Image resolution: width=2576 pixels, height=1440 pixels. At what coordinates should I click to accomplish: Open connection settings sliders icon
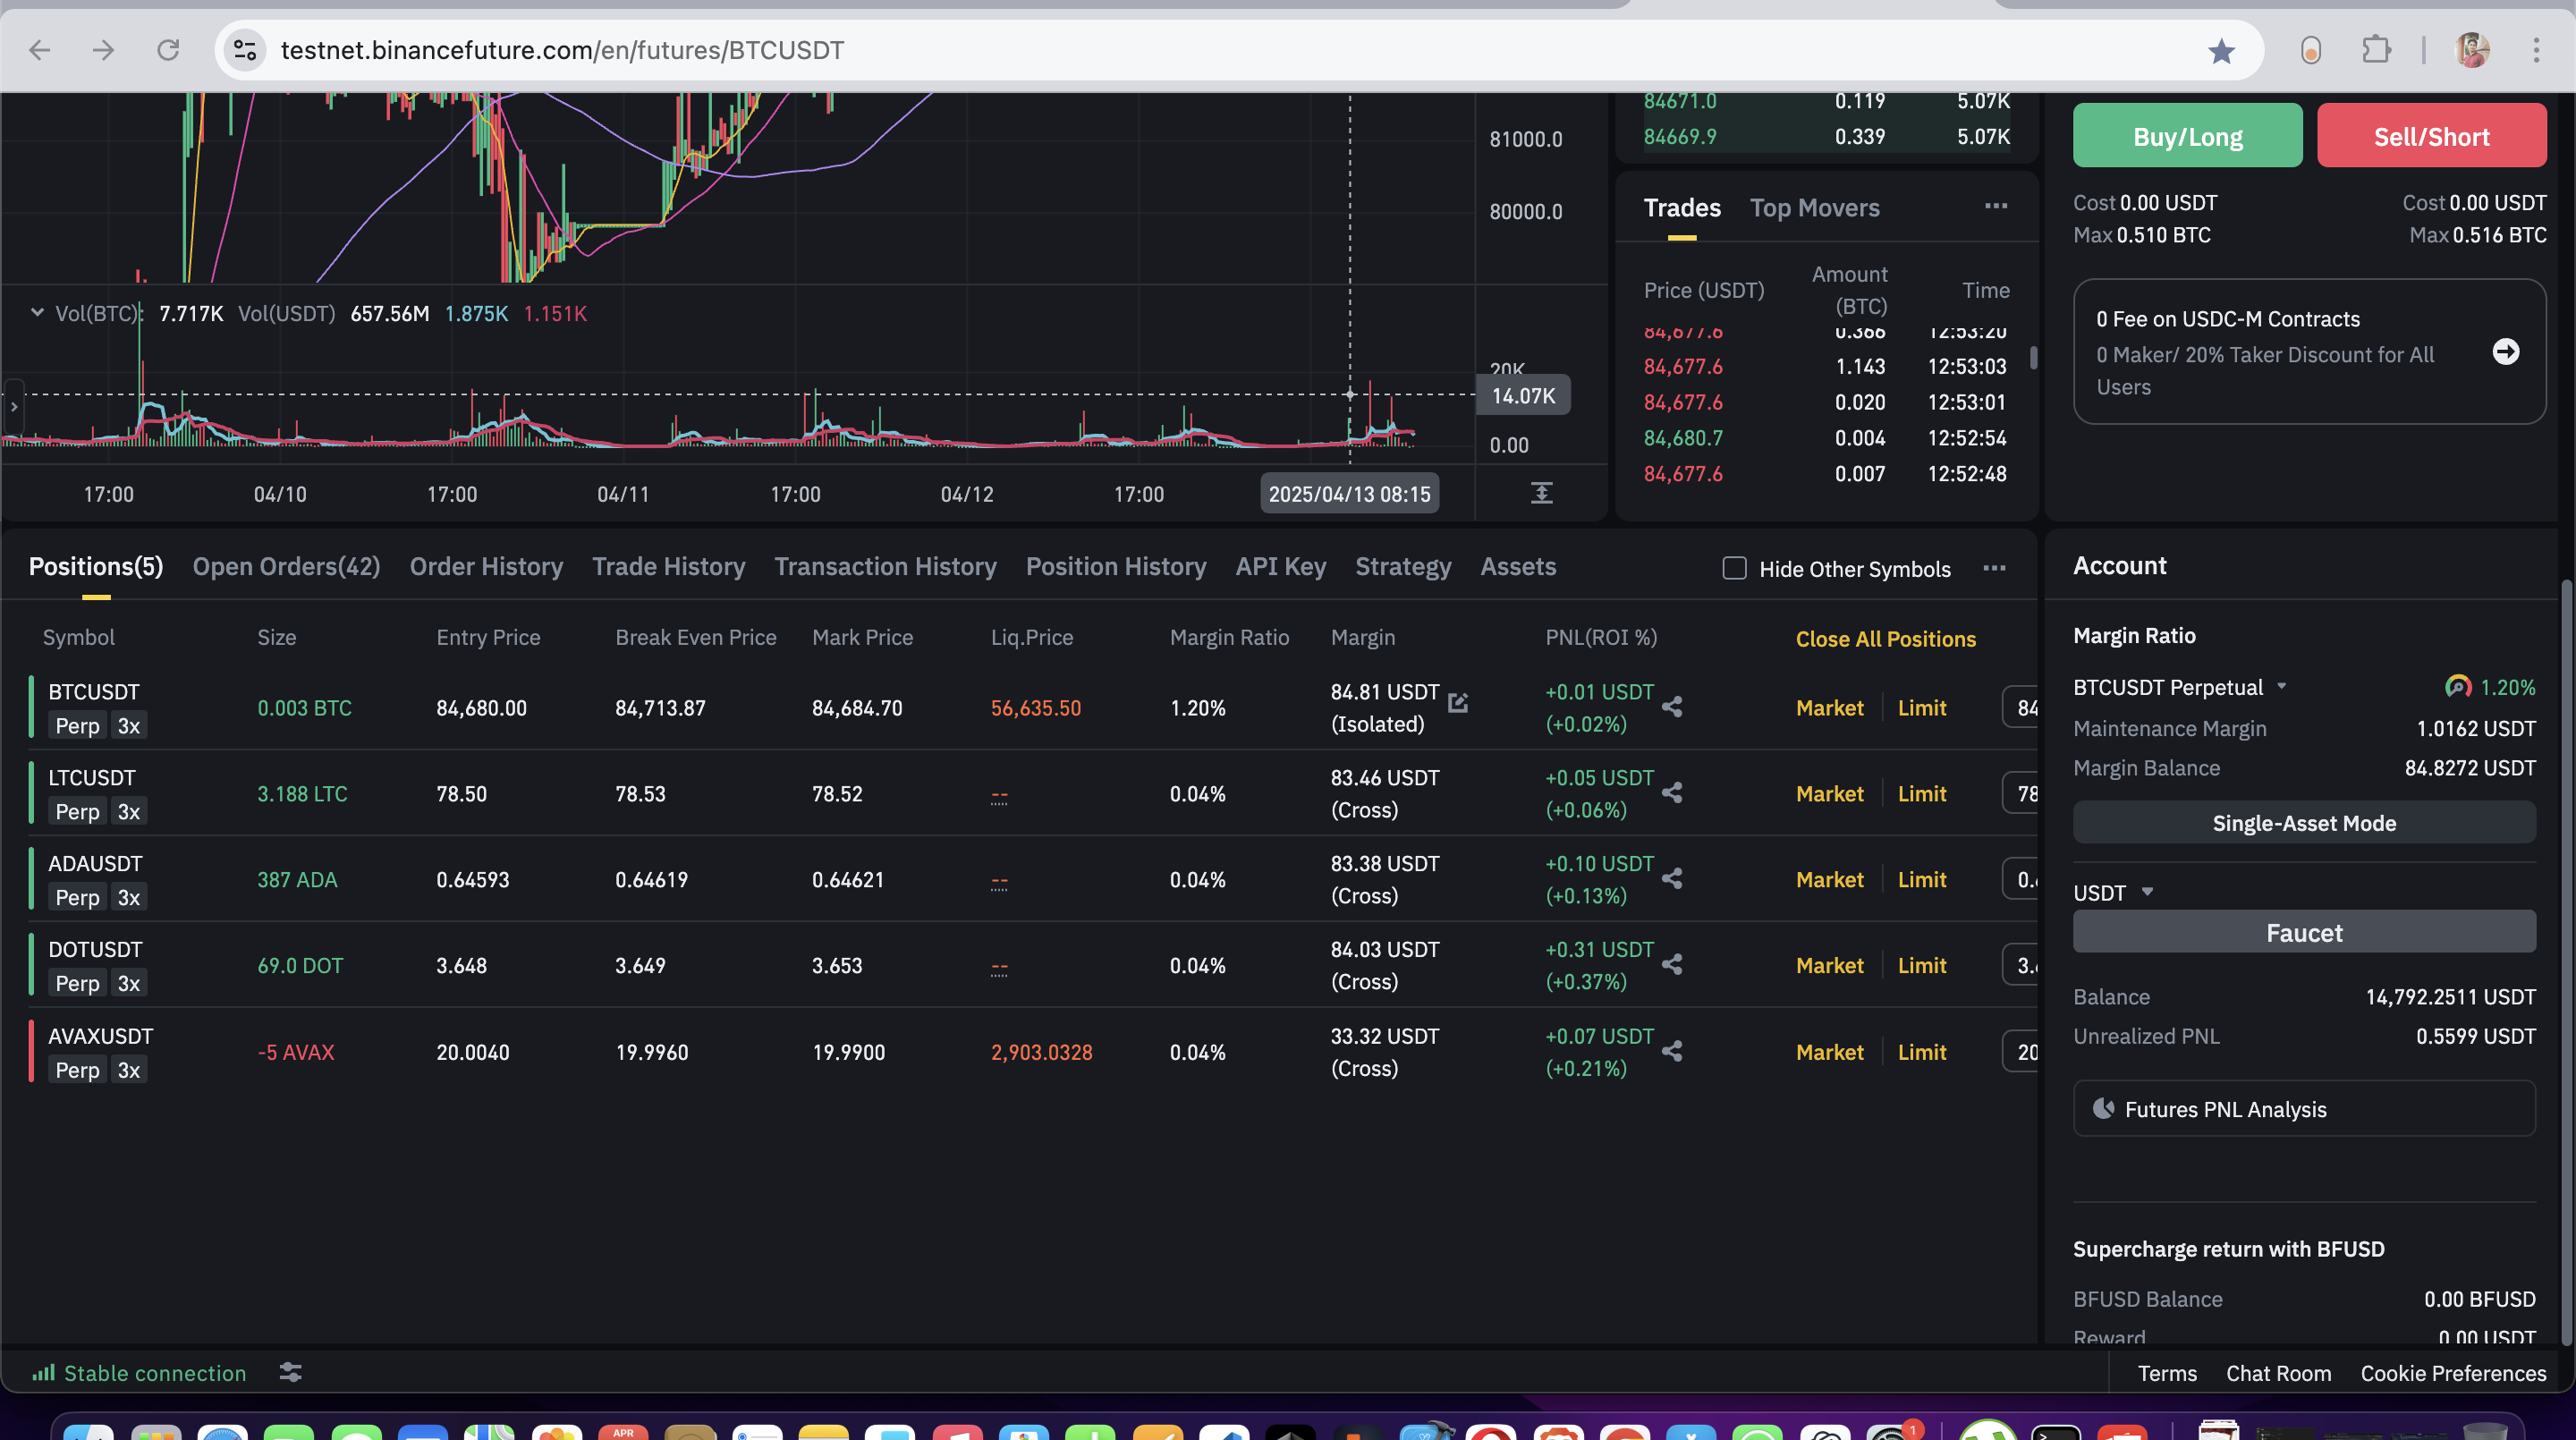tap(290, 1372)
